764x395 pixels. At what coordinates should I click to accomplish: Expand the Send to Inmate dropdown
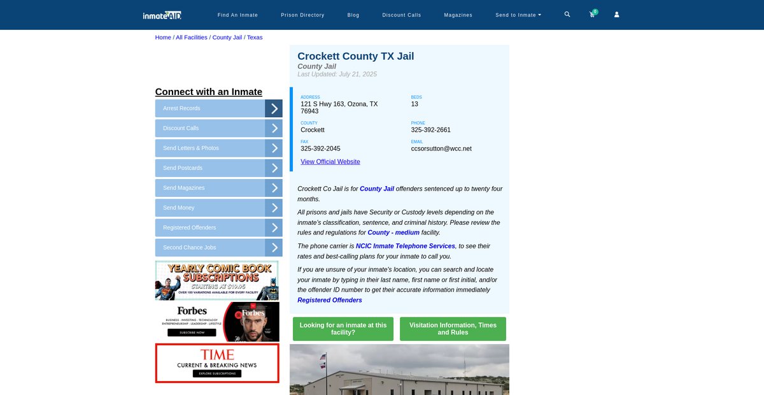tap(518, 15)
